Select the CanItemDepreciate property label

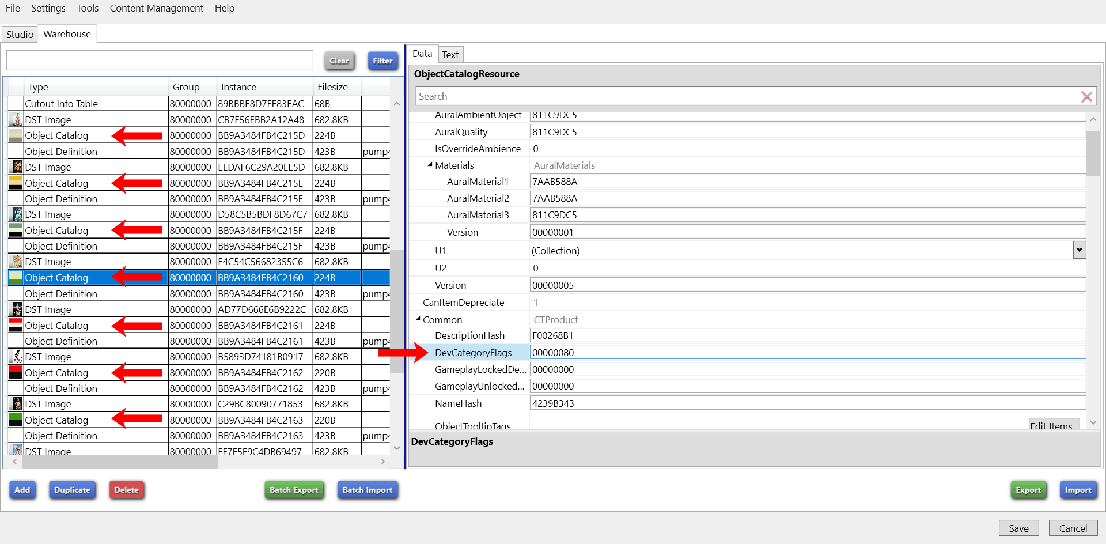(464, 302)
